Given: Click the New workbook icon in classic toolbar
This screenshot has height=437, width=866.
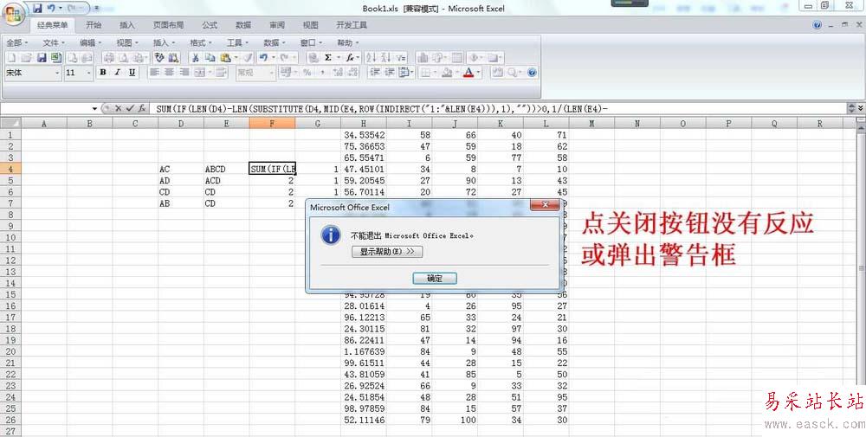Looking at the screenshot, I should (11, 57).
